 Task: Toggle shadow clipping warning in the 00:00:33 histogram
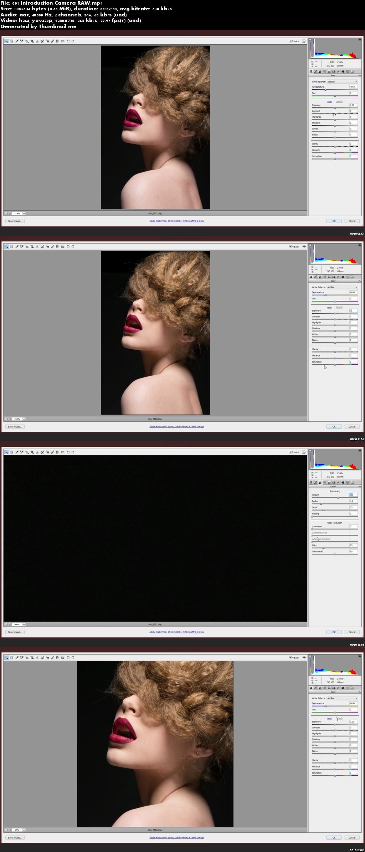click(x=310, y=39)
